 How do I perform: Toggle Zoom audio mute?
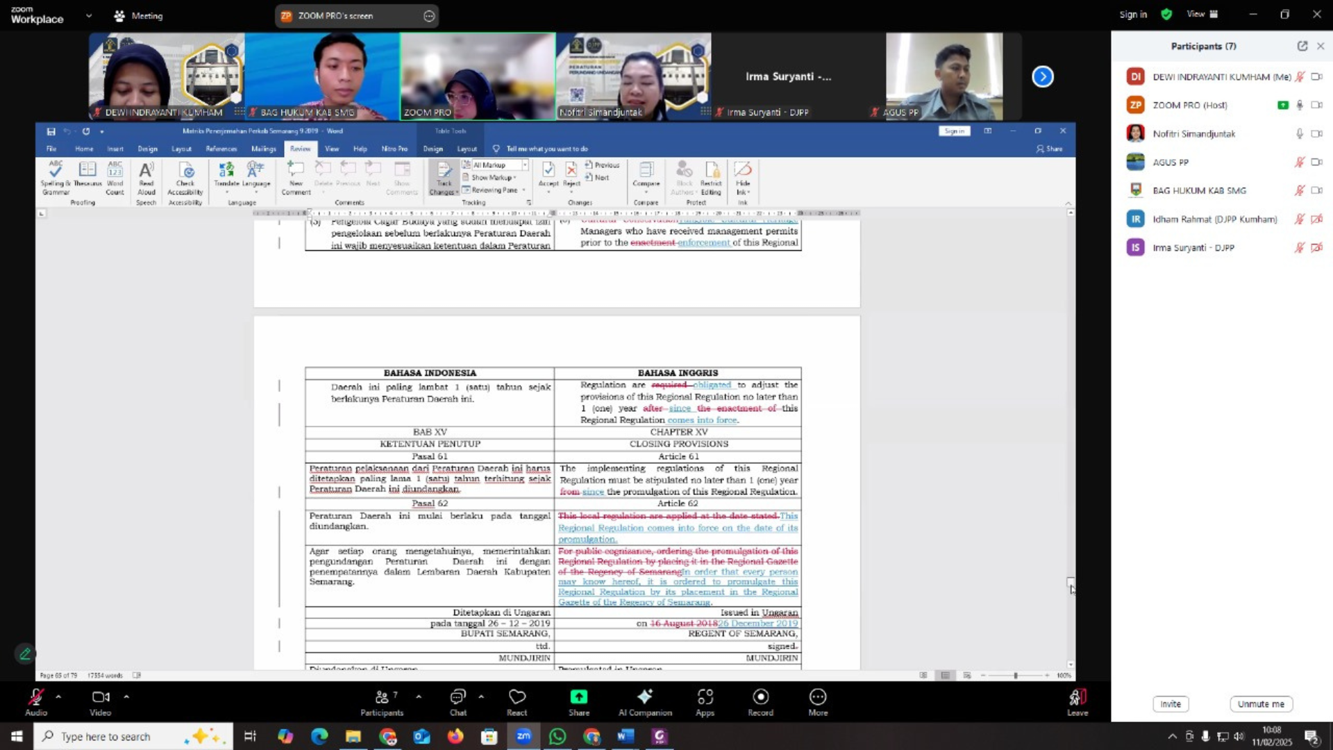pyautogui.click(x=36, y=702)
